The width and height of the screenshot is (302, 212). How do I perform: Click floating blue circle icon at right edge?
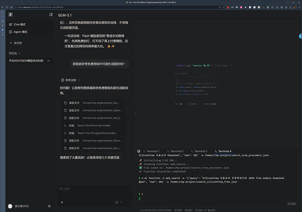pos(300,36)
